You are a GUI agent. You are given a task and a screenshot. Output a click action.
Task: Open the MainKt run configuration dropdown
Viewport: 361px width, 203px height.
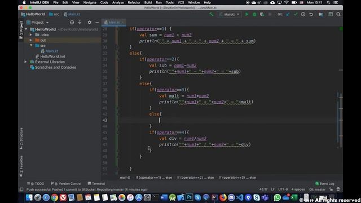click(230, 14)
